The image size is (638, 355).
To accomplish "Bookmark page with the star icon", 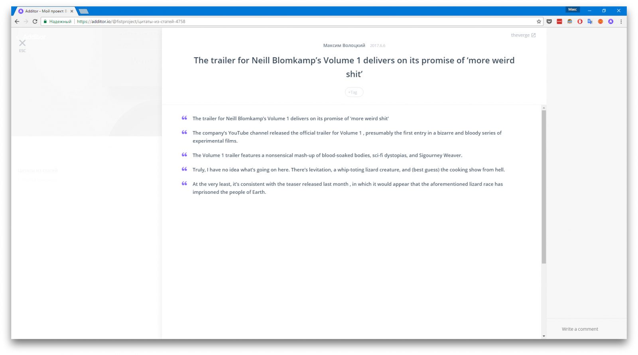I will pos(539,21).
